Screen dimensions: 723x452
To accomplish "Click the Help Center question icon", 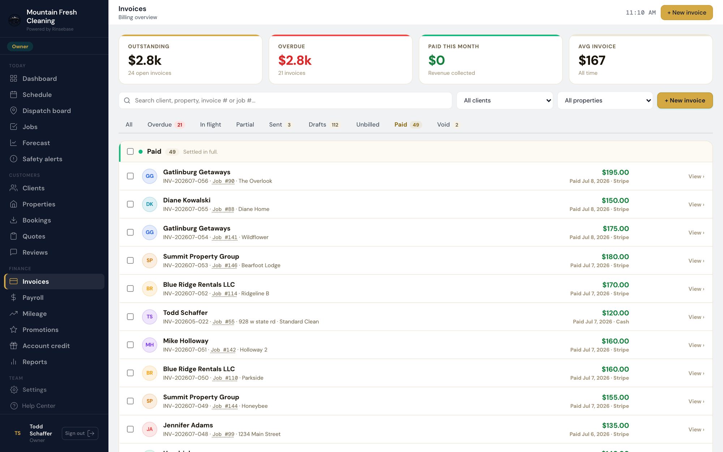I will (x=14, y=406).
